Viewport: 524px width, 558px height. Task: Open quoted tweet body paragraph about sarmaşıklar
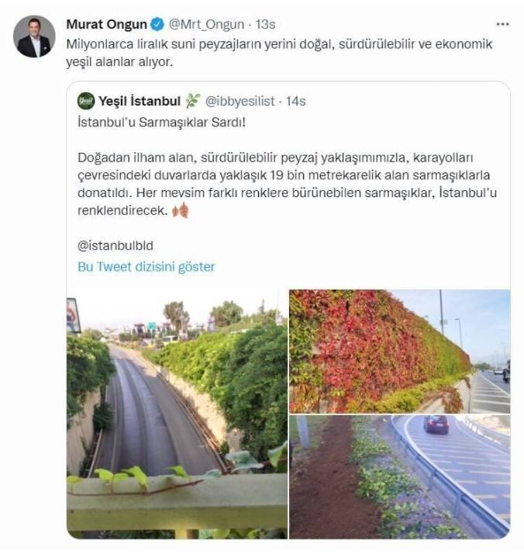tap(285, 177)
